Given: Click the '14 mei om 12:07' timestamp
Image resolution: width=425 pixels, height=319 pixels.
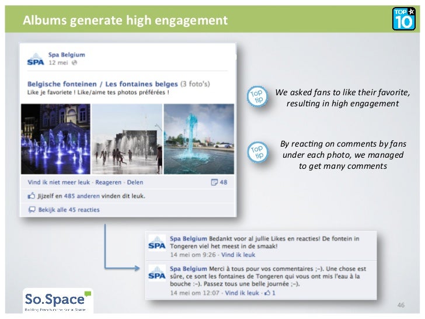Looking at the screenshot, I should click(x=195, y=293).
